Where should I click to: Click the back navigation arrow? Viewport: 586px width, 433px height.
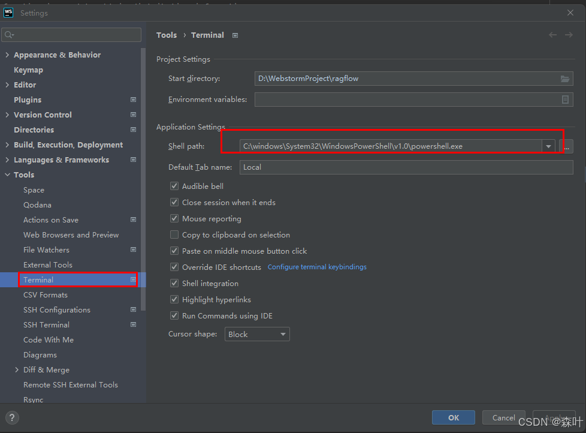[552, 35]
